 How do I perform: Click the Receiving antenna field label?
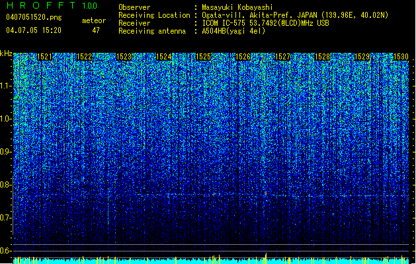[152, 31]
